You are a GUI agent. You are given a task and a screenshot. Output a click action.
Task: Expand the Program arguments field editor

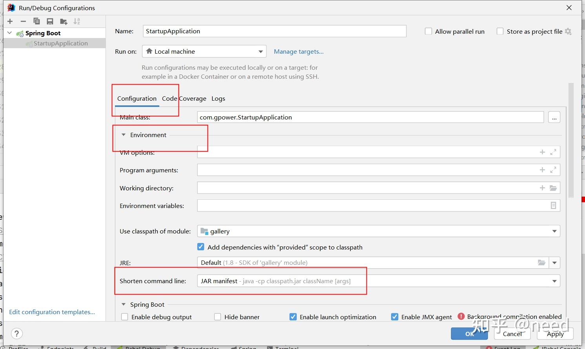(553, 170)
